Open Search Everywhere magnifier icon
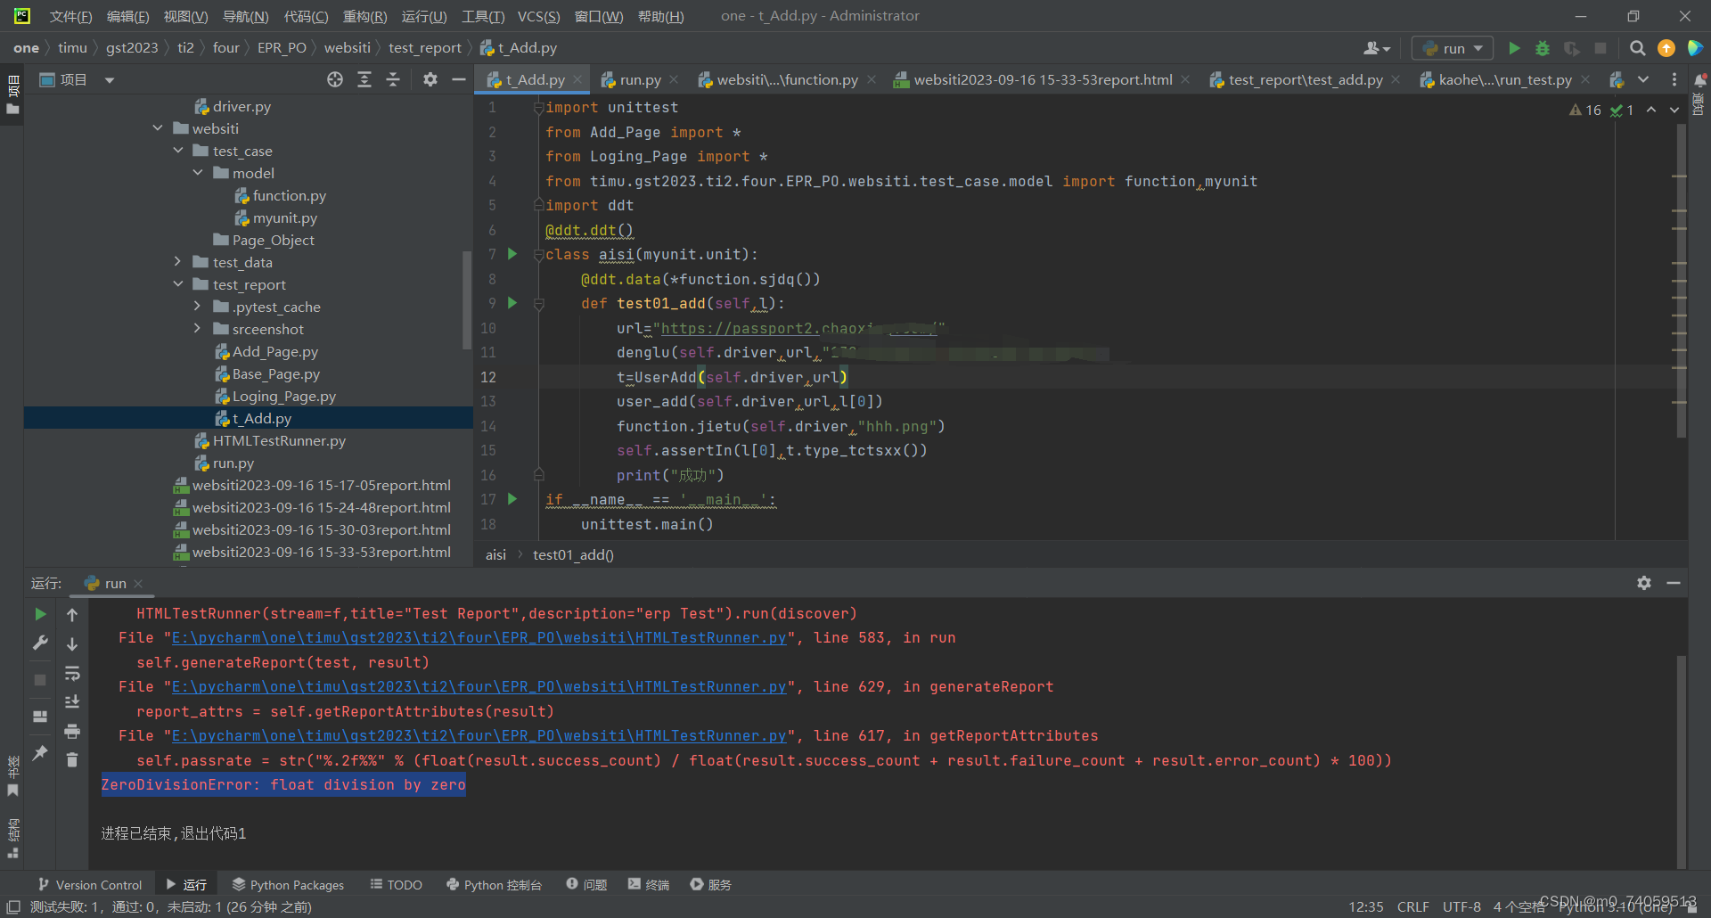 (x=1638, y=48)
